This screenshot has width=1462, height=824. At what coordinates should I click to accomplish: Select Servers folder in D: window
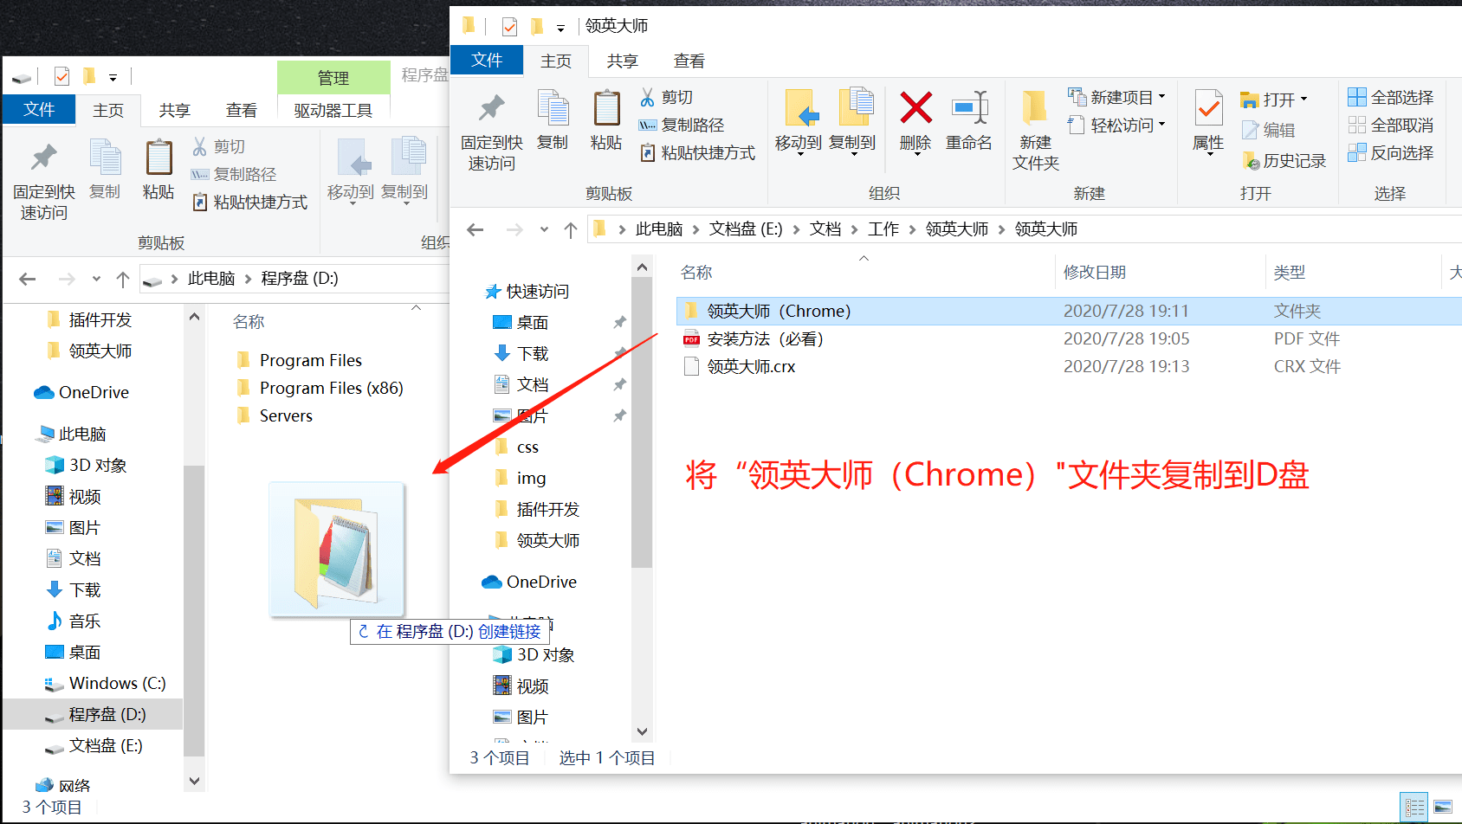click(x=274, y=415)
